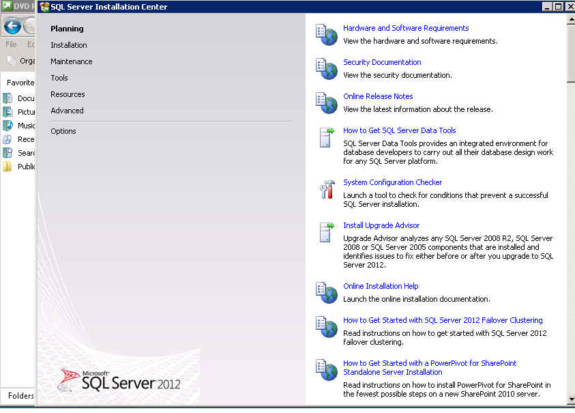Click the Music icon in Explorer favorites
Viewport: 575px width, 413px height.
coord(8,126)
